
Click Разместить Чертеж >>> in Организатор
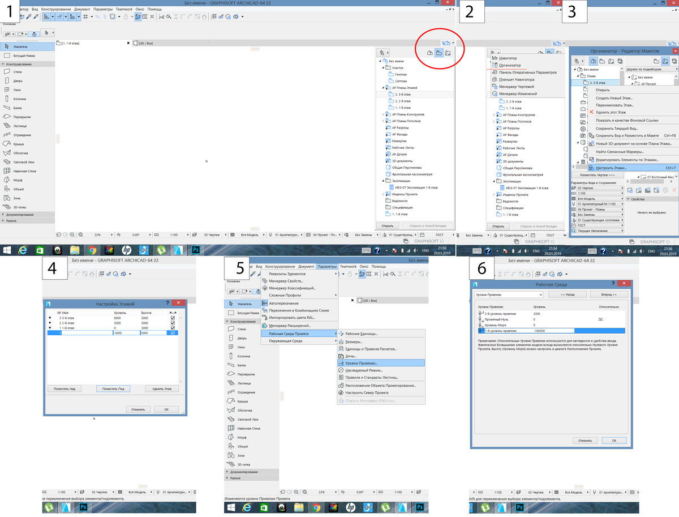tap(596, 175)
